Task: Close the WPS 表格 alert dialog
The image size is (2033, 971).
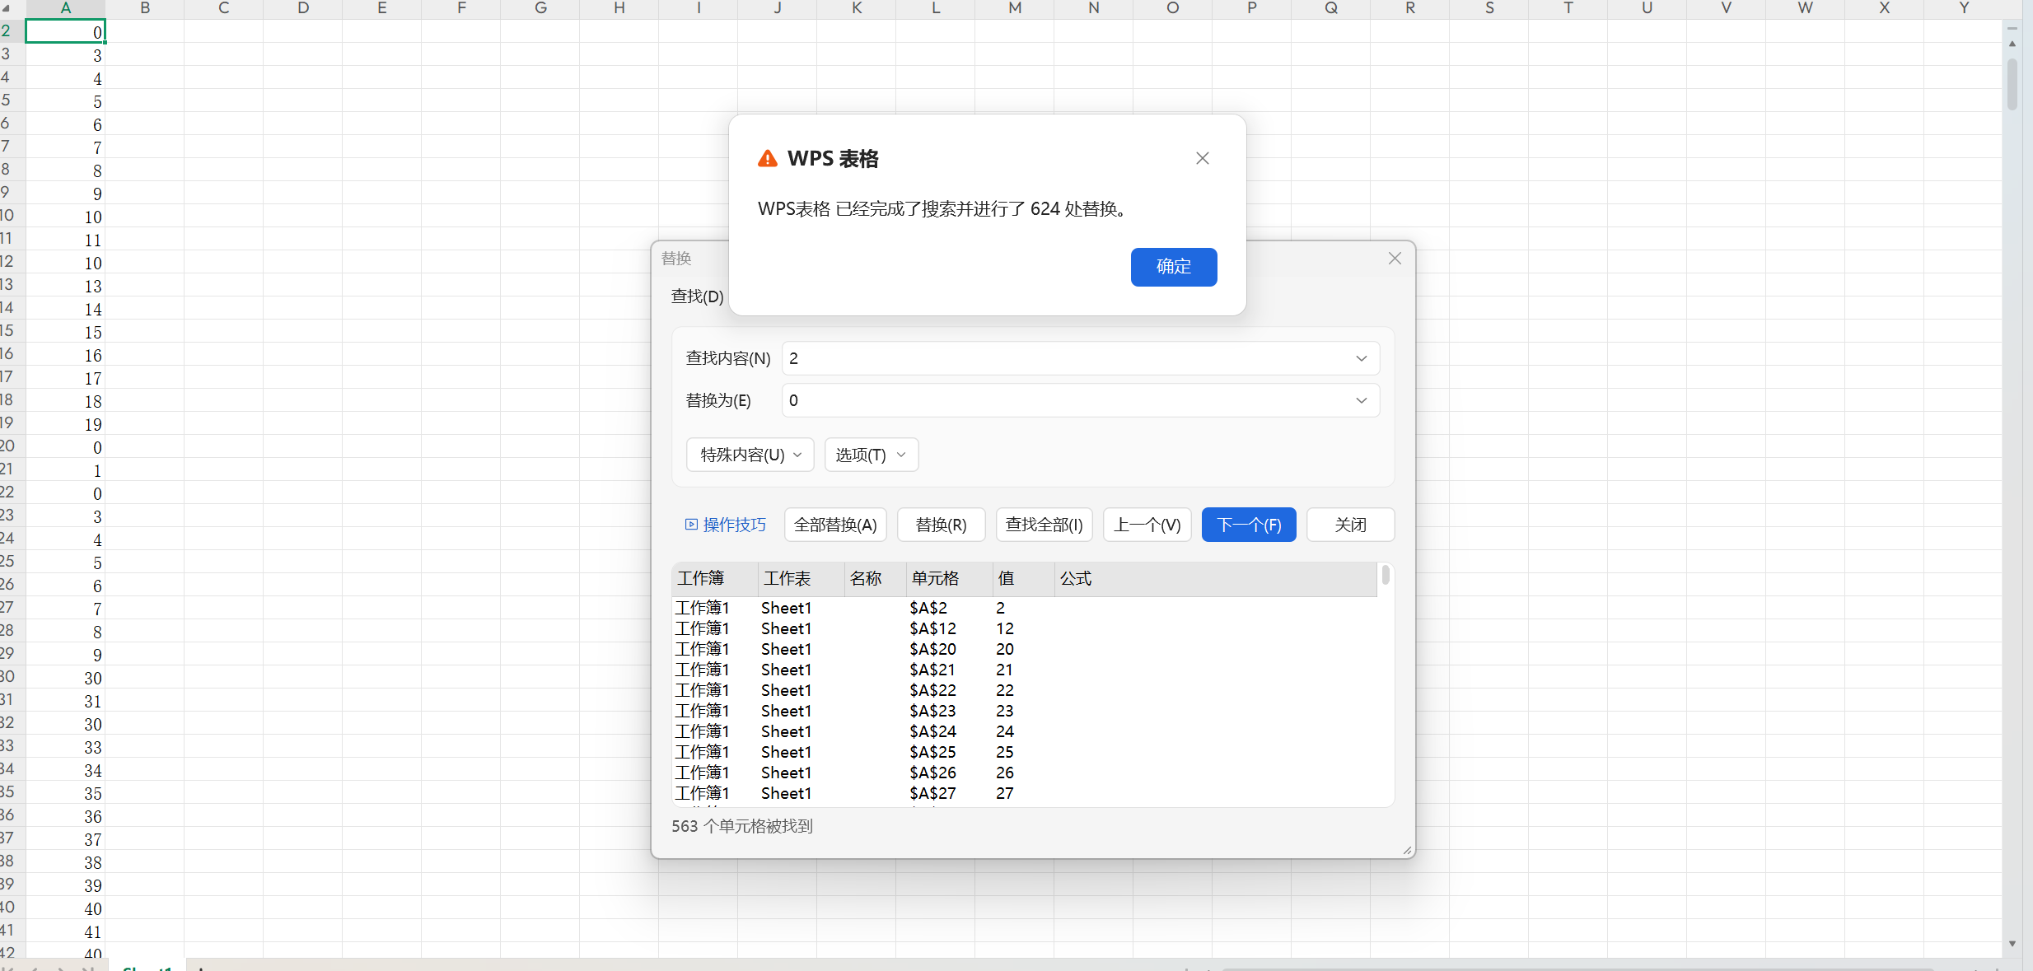Action: (1202, 158)
